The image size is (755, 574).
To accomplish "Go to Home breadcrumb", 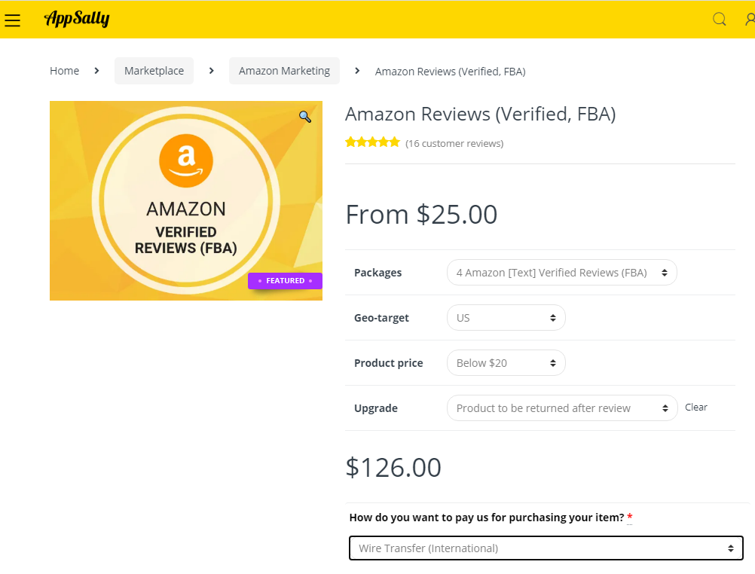I will click(x=64, y=71).
